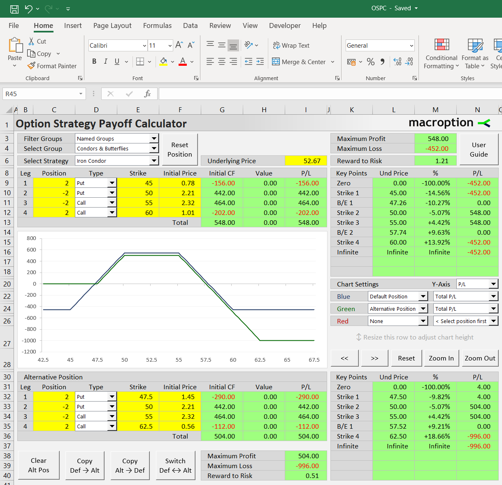Click the Increase Font Size icon
The width and height of the screenshot is (502, 485).
179,45
